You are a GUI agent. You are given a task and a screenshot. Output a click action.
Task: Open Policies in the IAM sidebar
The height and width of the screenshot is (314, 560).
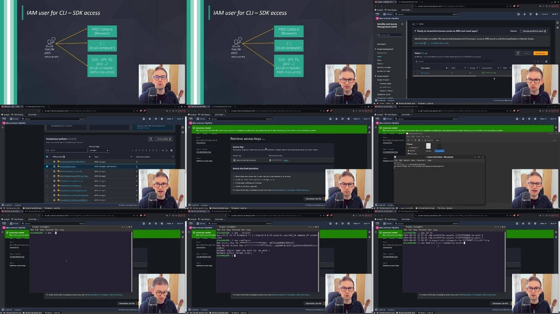[x=380, y=64]
